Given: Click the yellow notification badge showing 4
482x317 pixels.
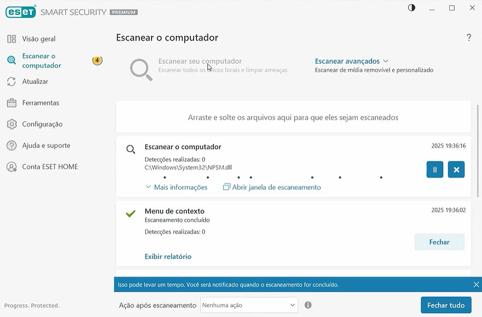Looking at the screenshot, I should [97, 61].
